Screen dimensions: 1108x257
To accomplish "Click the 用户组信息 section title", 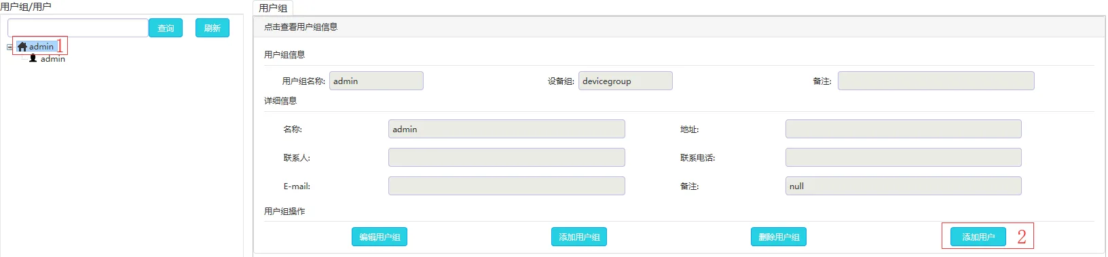I will click(x=284, y=54).
